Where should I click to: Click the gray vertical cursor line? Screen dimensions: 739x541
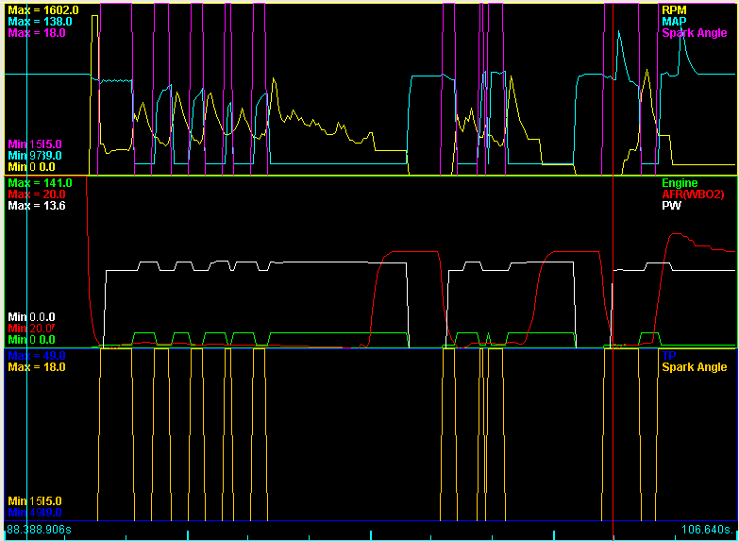[613, 264]
